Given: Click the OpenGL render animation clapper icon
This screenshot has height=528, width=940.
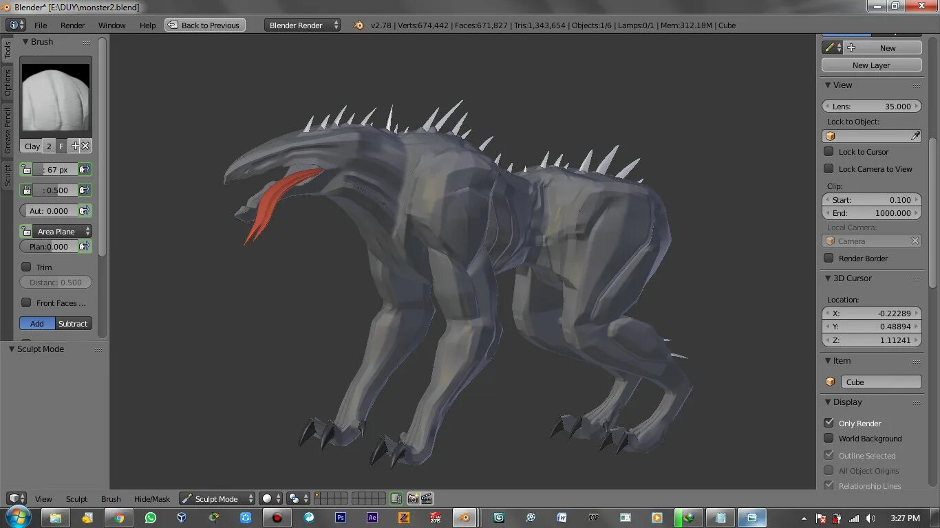Looking at the screenshot, I should pyautogui.click(x=427, y=498).
